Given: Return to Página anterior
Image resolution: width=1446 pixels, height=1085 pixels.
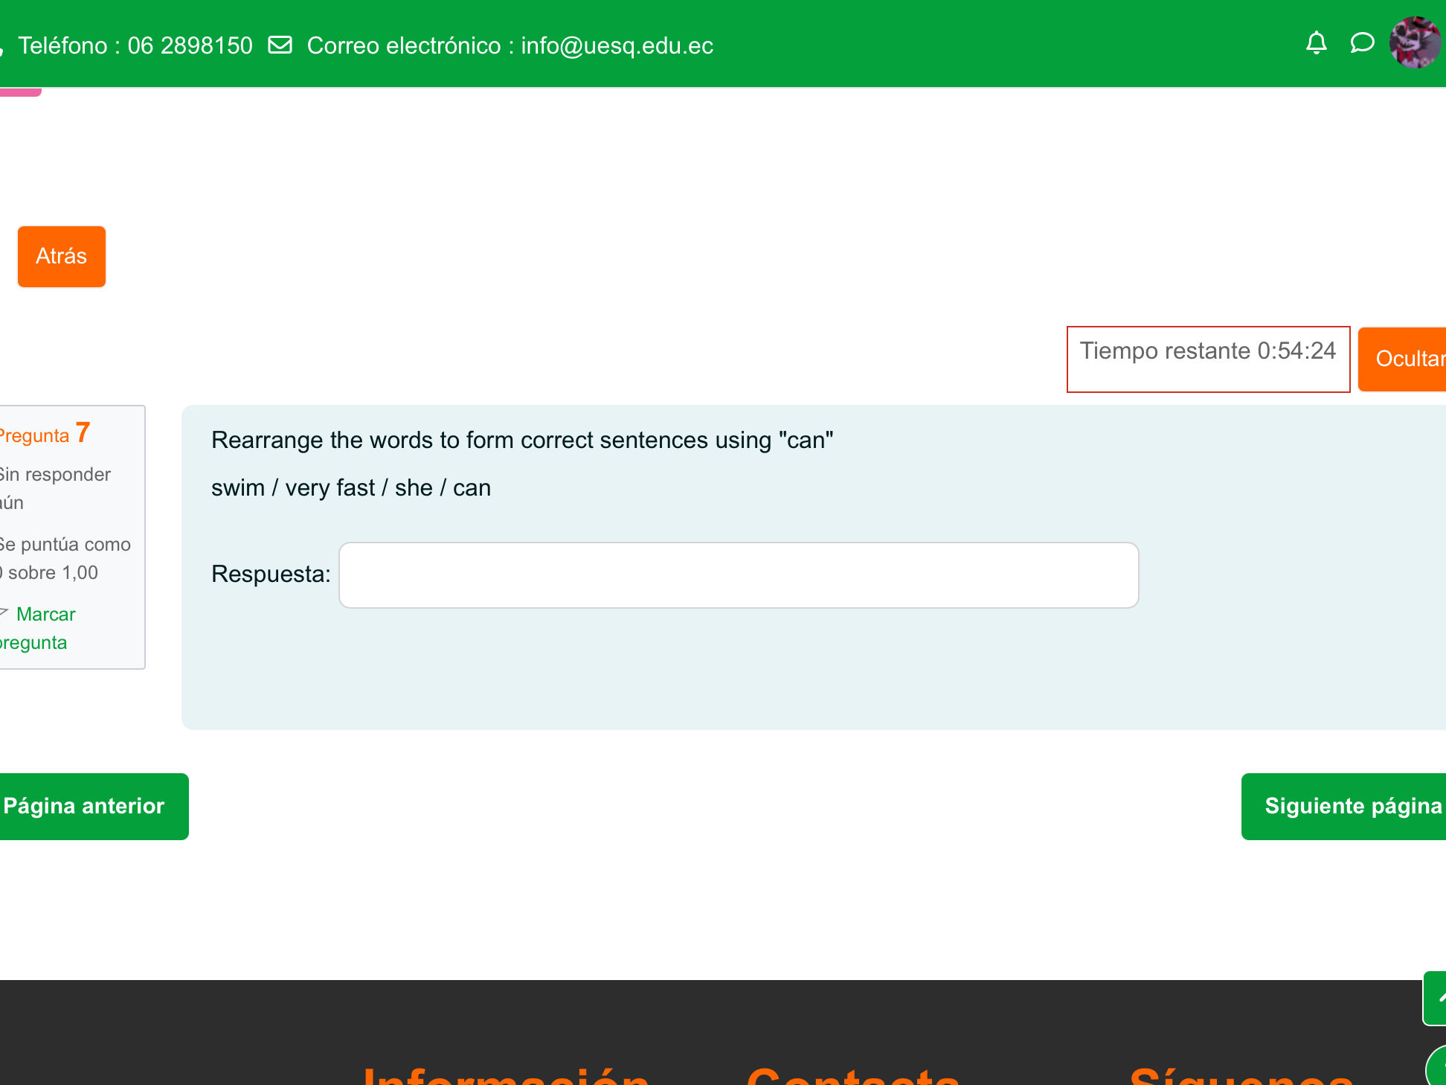Looking at the screenshot, I should tap(86, 806).
